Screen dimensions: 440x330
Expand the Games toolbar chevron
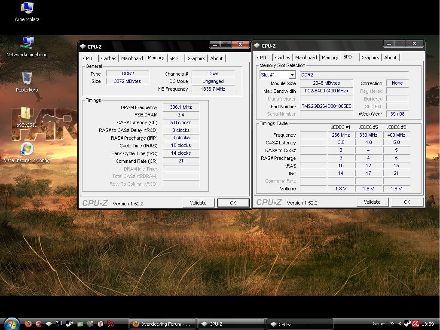pos(392,324)
